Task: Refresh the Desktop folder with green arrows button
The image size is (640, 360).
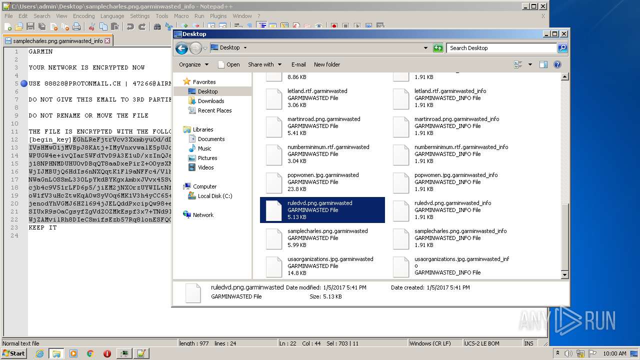Action: (x=438, y=48)
